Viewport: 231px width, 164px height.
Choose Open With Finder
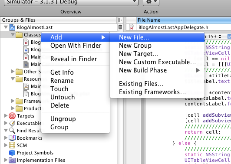tap(76, 46)
